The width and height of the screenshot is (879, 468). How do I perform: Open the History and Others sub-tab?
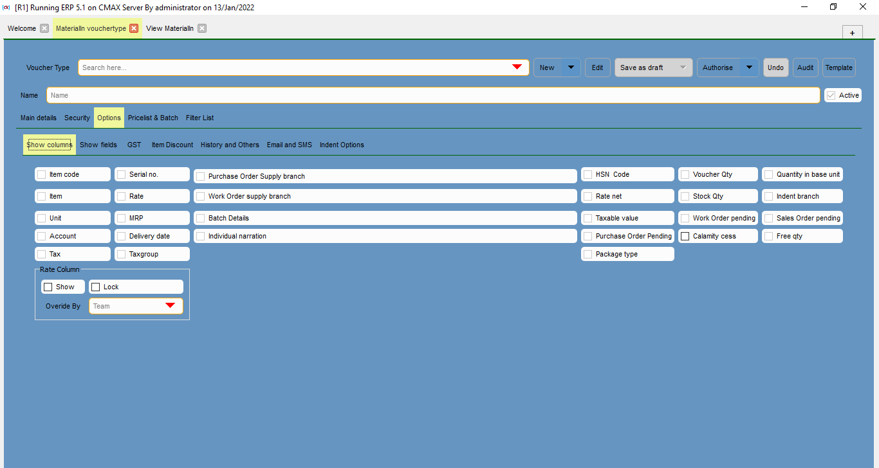tap(230, 145)
